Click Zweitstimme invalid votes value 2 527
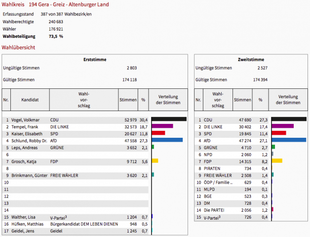Screen dimensions: 310x237 [262, 68]
